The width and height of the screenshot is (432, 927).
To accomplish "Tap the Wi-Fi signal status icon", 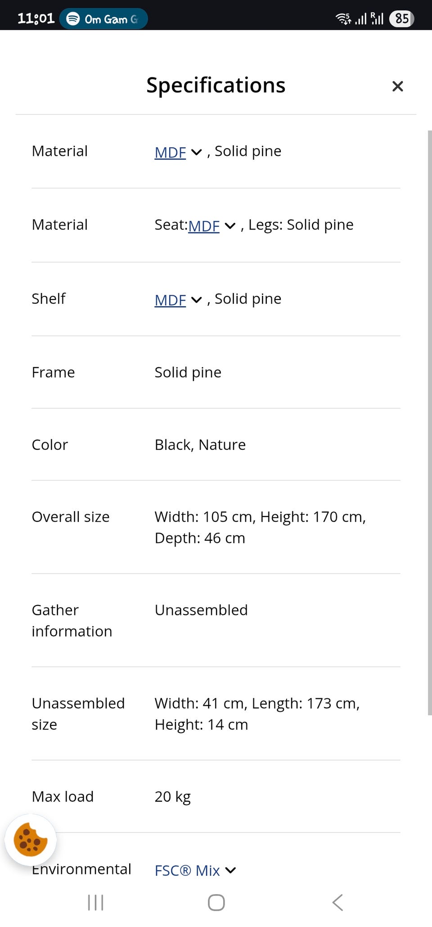I will (343, 18).
